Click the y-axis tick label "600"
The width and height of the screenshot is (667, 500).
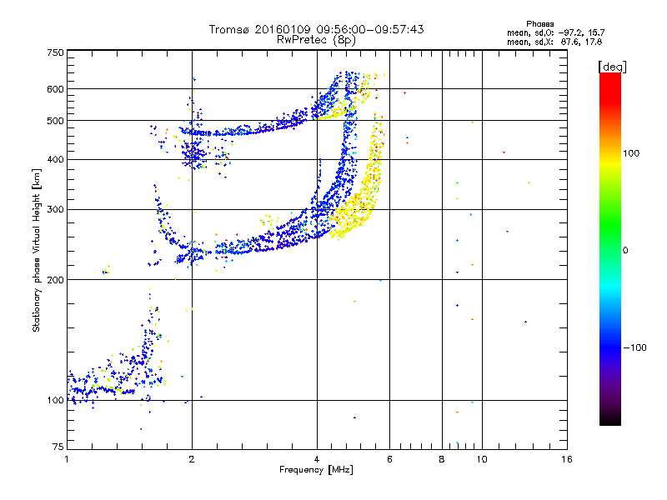(x=55, y=89)
